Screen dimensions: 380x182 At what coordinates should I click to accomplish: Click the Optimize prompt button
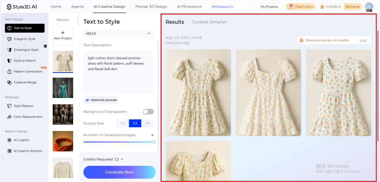(101, 100)
